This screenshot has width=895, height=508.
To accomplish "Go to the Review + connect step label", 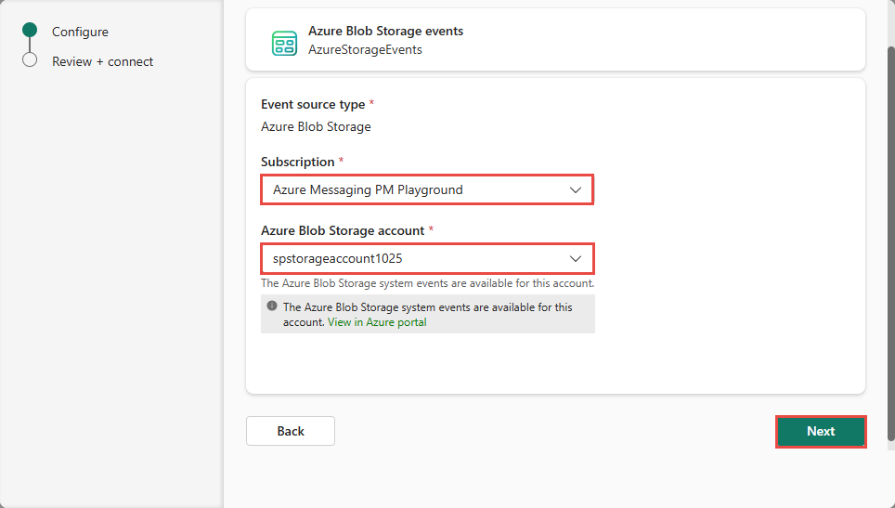I will (103, 61).
